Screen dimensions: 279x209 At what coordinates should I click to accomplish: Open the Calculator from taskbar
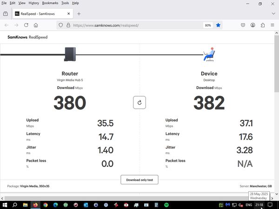156,205
